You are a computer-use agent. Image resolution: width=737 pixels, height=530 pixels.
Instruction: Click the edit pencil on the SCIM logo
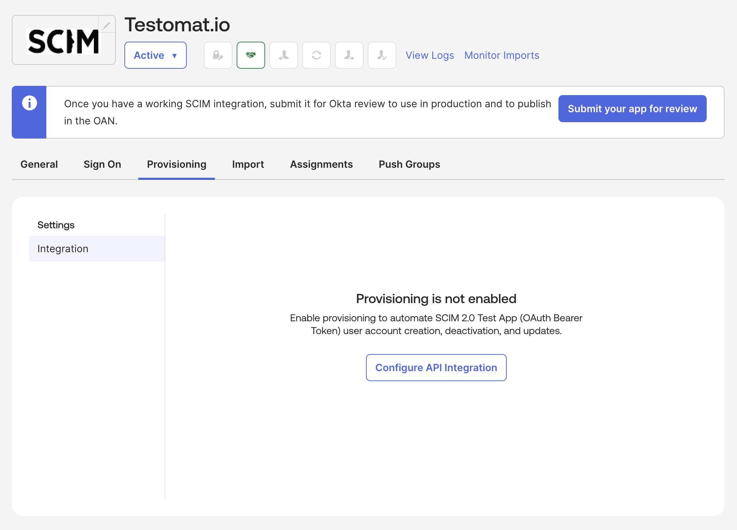click(106, 24)
